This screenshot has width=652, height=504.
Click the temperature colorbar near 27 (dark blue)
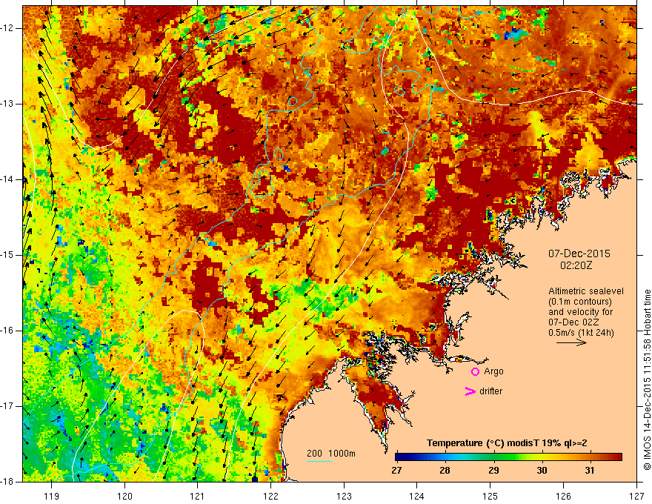click(x=399, y=457)
